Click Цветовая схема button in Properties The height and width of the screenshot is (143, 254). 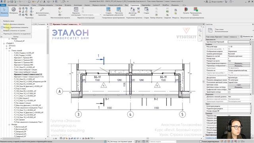coord(239,85)
